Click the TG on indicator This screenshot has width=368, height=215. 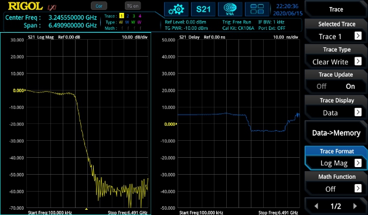pos(132,6)
